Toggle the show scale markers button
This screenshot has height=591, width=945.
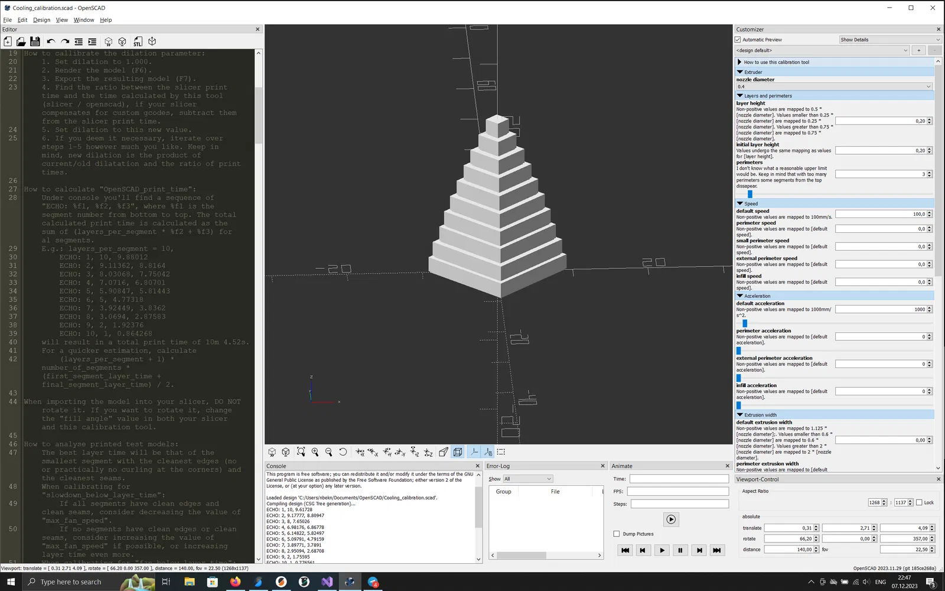click(487, 452)
